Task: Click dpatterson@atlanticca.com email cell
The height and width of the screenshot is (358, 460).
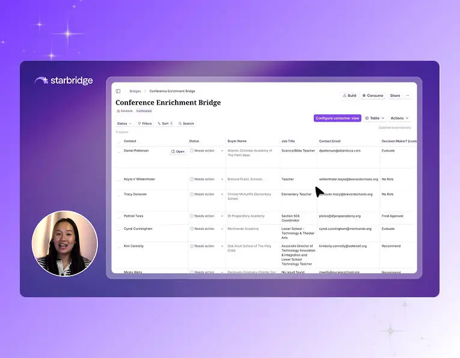Action: pyautogui.click(x=340, y=150)
